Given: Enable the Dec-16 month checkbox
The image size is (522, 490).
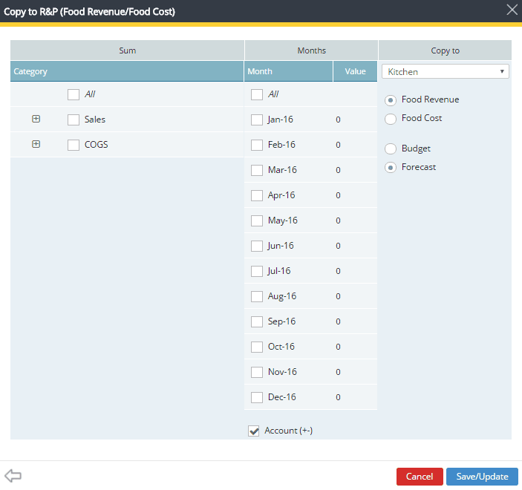Looking at the screenshot, I should (257, 397).
